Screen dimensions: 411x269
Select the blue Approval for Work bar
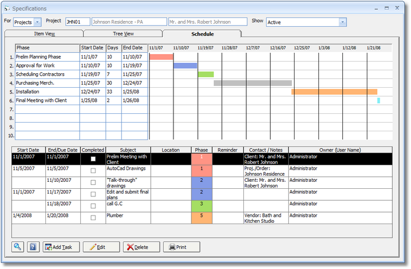click(x=185, y=66)
